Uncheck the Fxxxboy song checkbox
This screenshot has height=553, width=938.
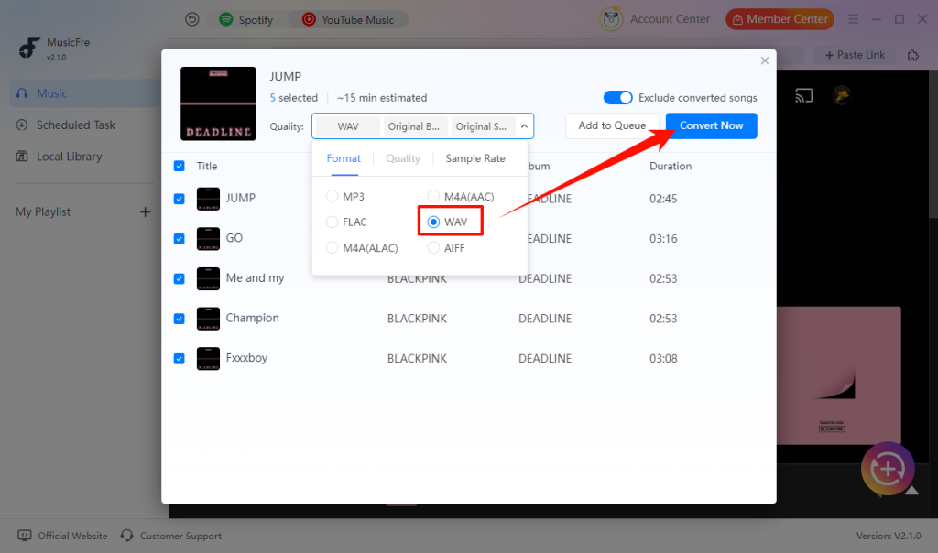tap(179, 359)
